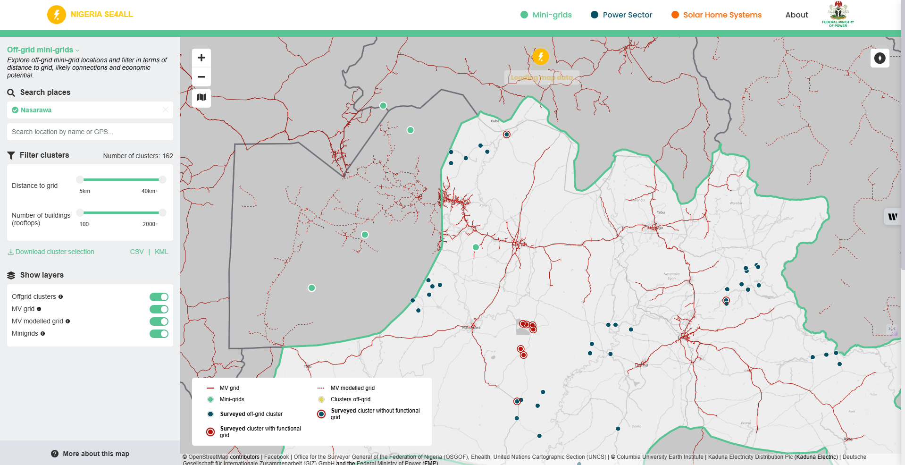Turn off the Minigrids layer
This screenshot has height=465, width=905.
pos(159,334)
